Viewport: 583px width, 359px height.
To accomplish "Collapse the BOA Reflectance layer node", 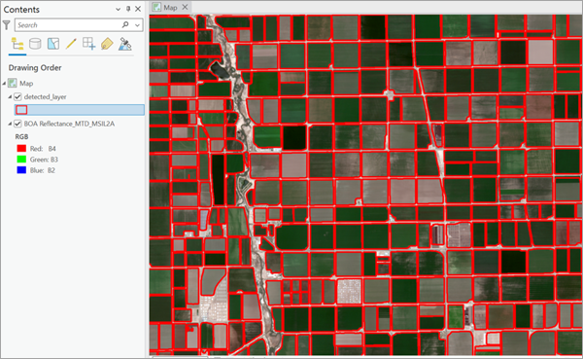I will (10, 124).
